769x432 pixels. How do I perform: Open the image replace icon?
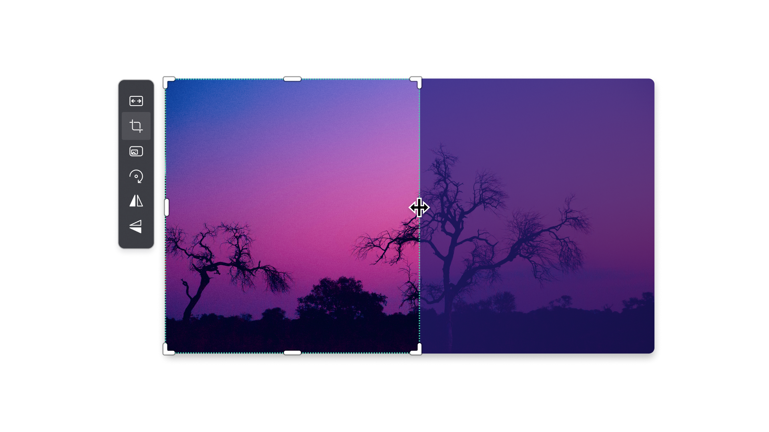(136, 151)
